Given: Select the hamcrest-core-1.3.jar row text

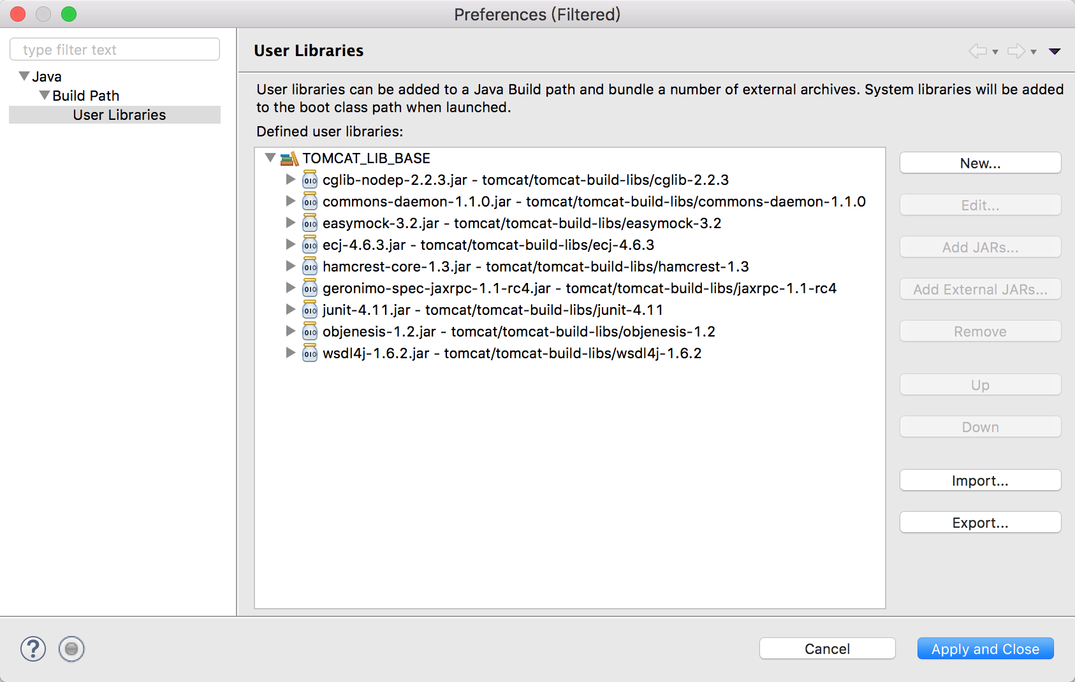Looking at the screenshot, I should click(x=536, y=266).
